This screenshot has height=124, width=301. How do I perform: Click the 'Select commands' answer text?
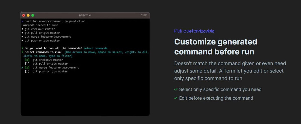96,48
